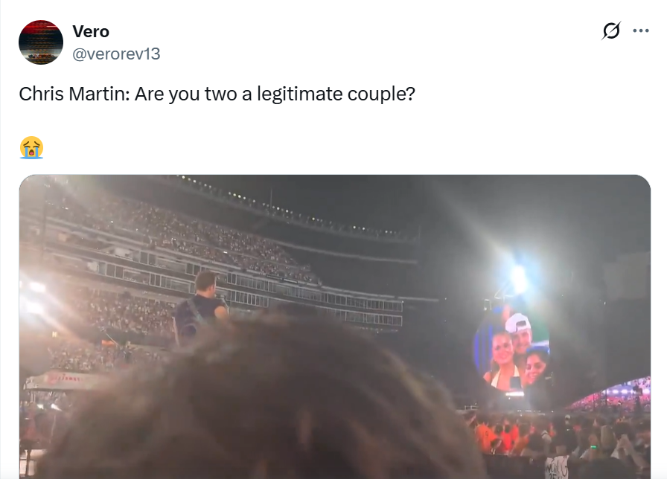Click the "Chris Martin:" text in post
The image size is (667, 479).
click(x=74, y=94)
